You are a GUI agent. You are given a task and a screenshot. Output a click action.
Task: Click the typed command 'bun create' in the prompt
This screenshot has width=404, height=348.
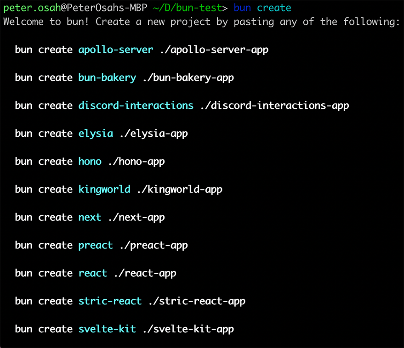262,8
